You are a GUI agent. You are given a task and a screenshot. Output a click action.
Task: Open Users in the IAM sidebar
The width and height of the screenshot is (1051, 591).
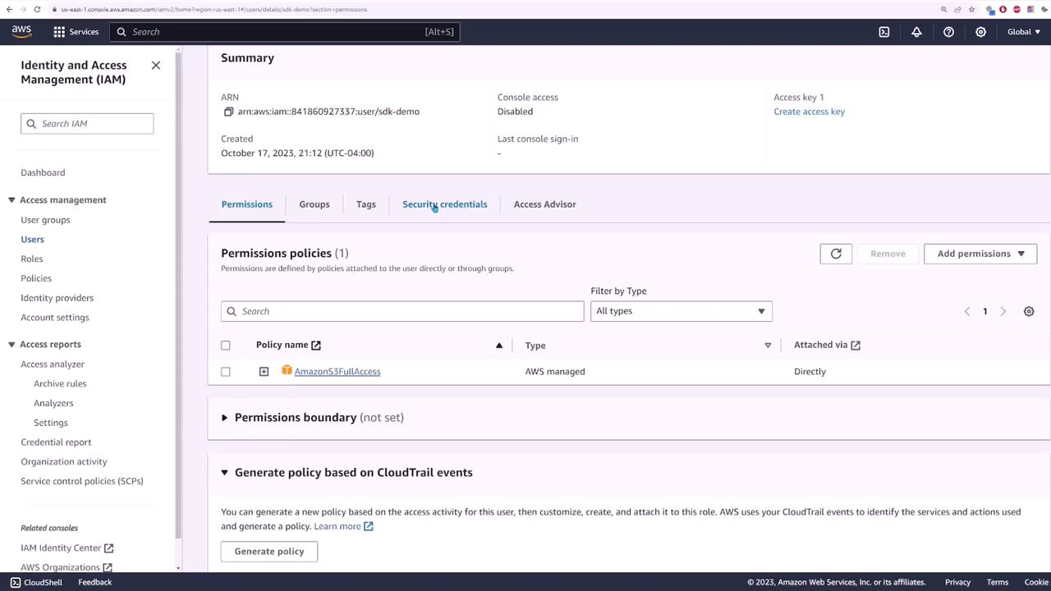pyautogui.click(x=33, y=240)
